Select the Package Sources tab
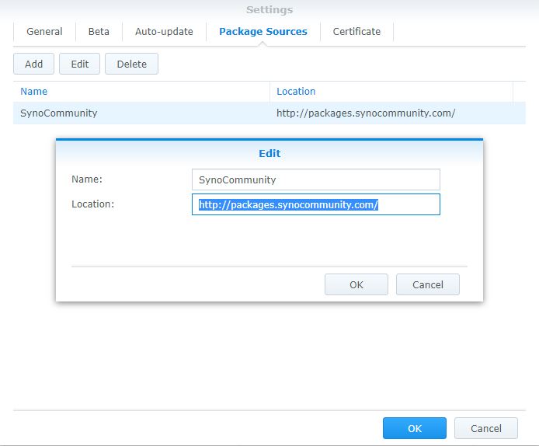Screen dimensions: 539x446 pos(263,32)
